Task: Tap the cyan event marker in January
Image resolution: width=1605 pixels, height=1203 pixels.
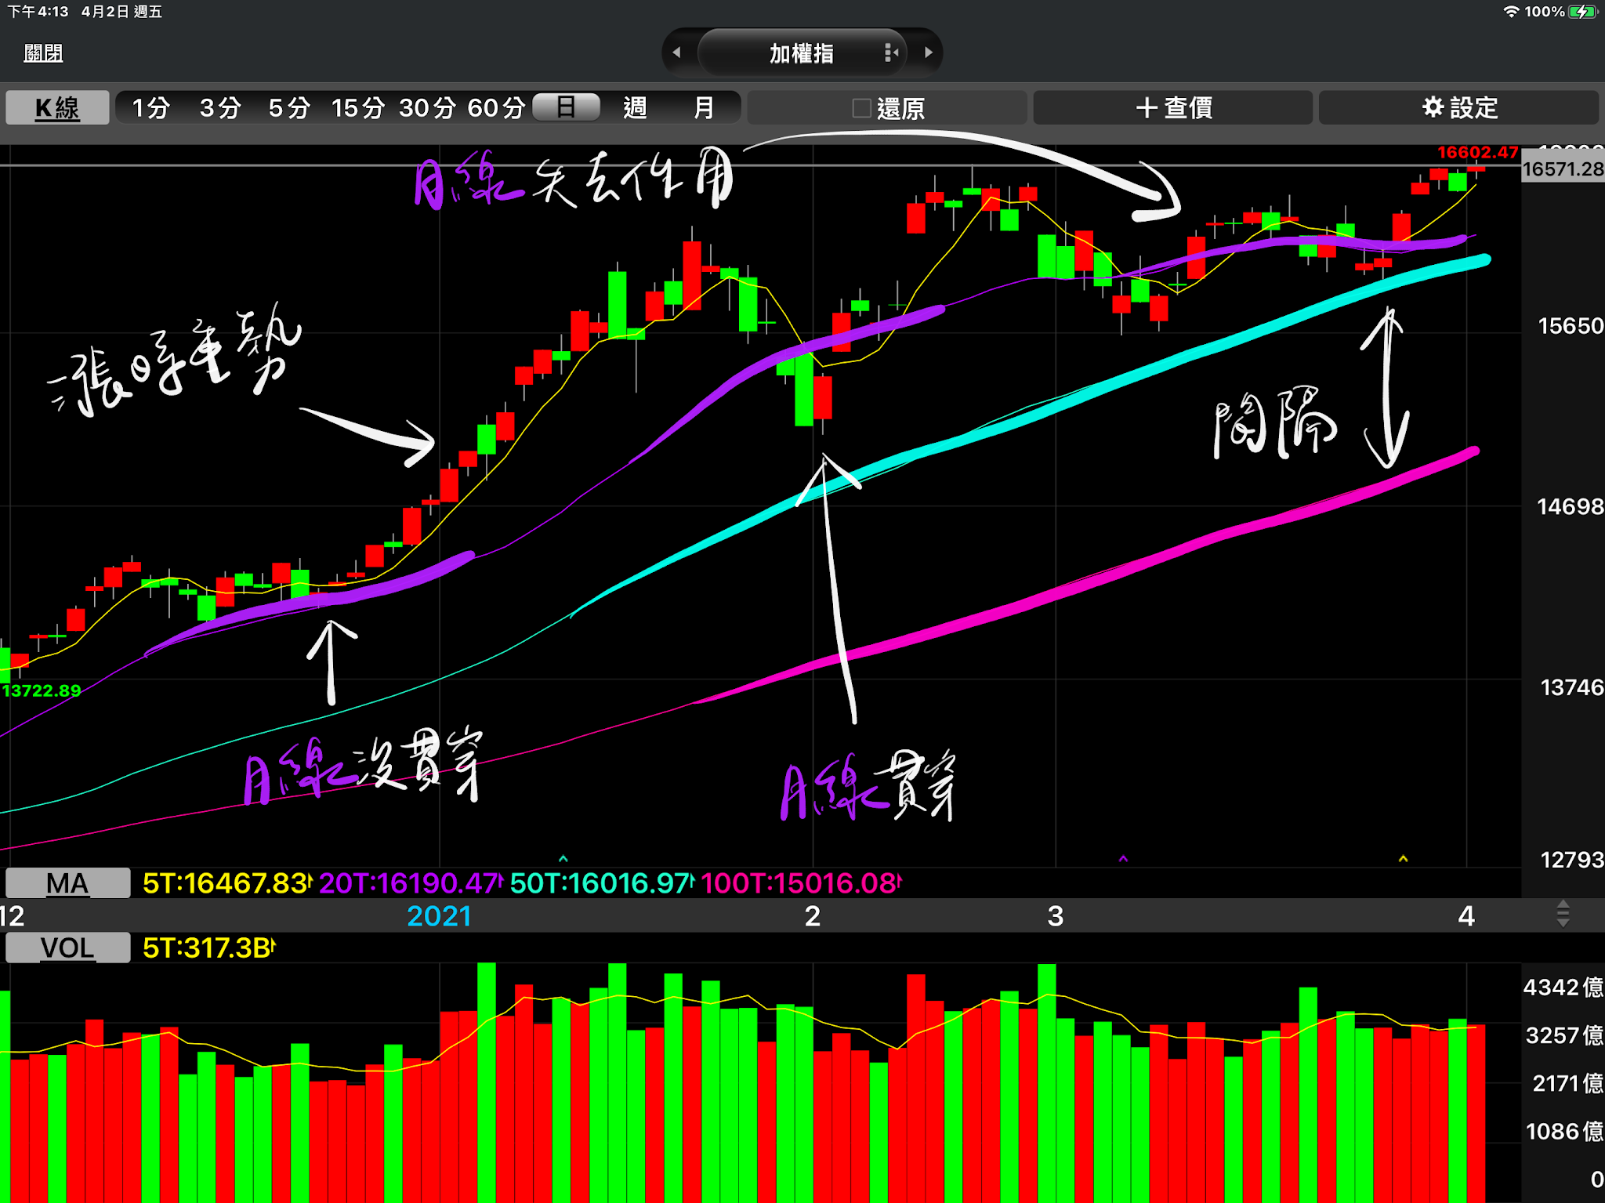Action: pos(563,859)
